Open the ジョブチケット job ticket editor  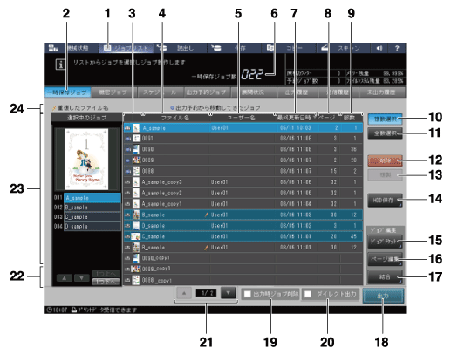coord(385,242)
